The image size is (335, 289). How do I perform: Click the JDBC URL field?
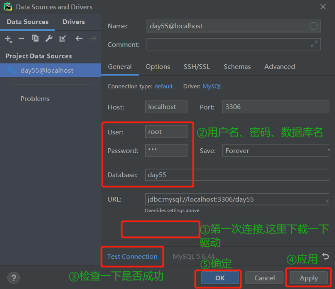point(237,199)
